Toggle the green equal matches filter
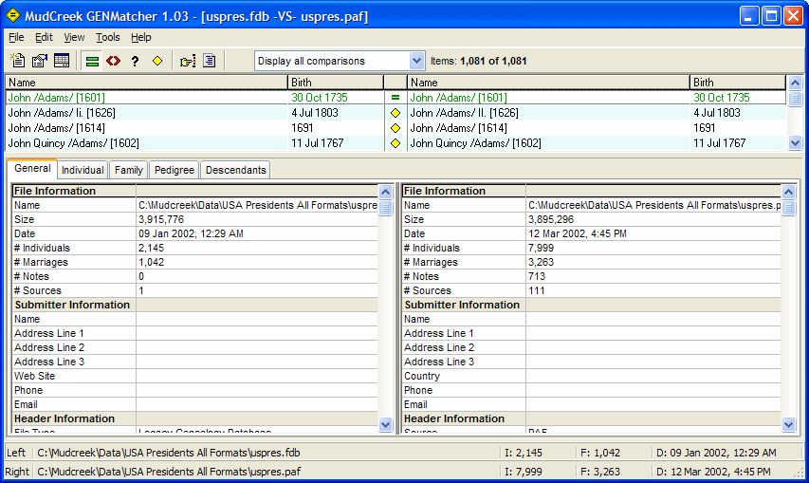Screen dimensions: 809x483 pos(92,61)
